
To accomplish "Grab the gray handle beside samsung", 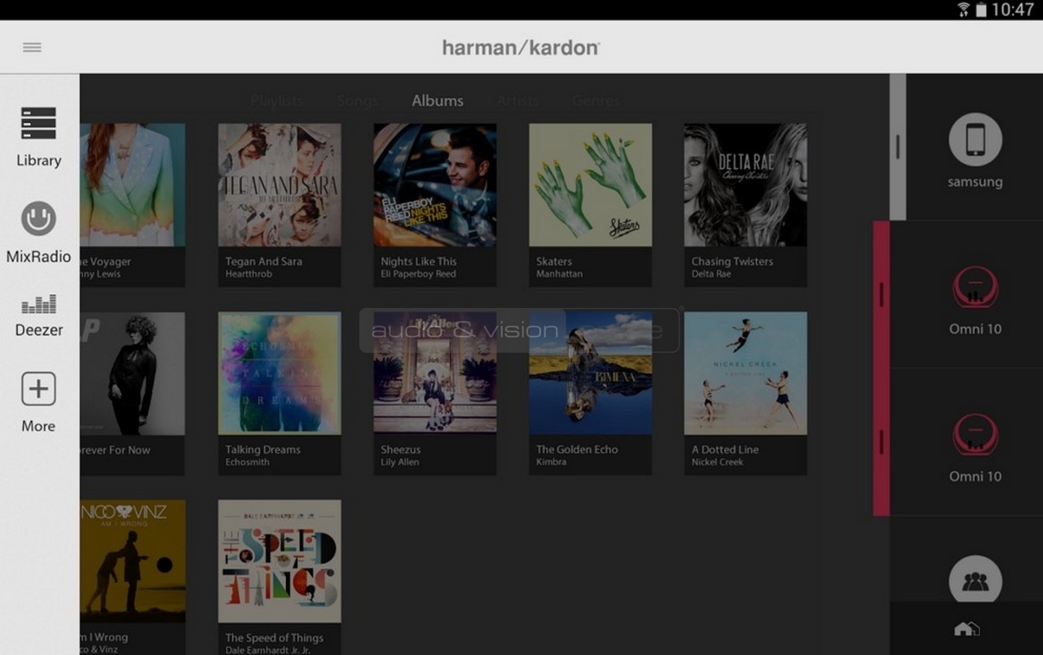I will [897, 147].
